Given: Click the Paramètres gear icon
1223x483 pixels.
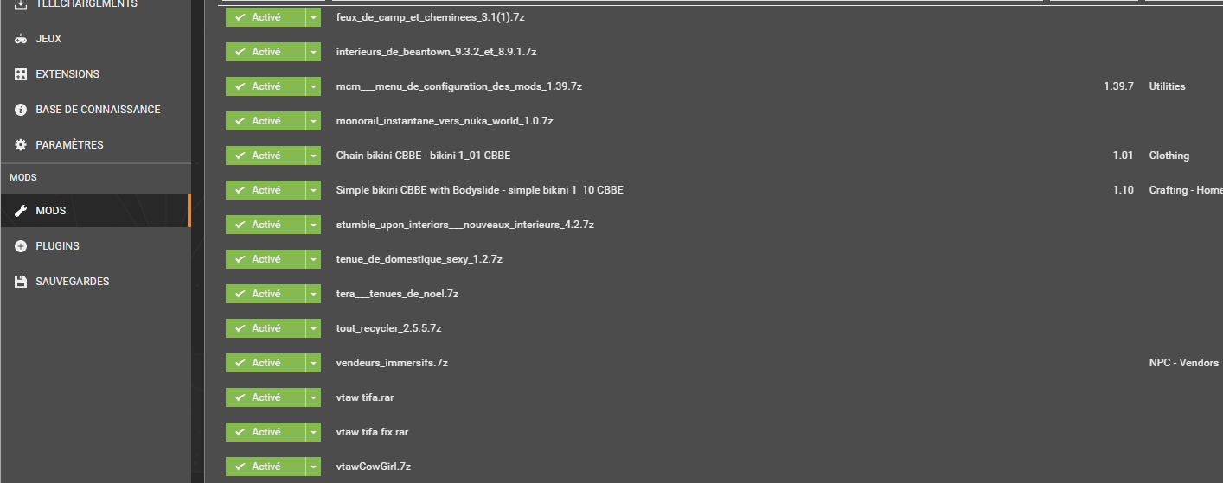Looking at the screenshot, I should (x=21, y=145).
